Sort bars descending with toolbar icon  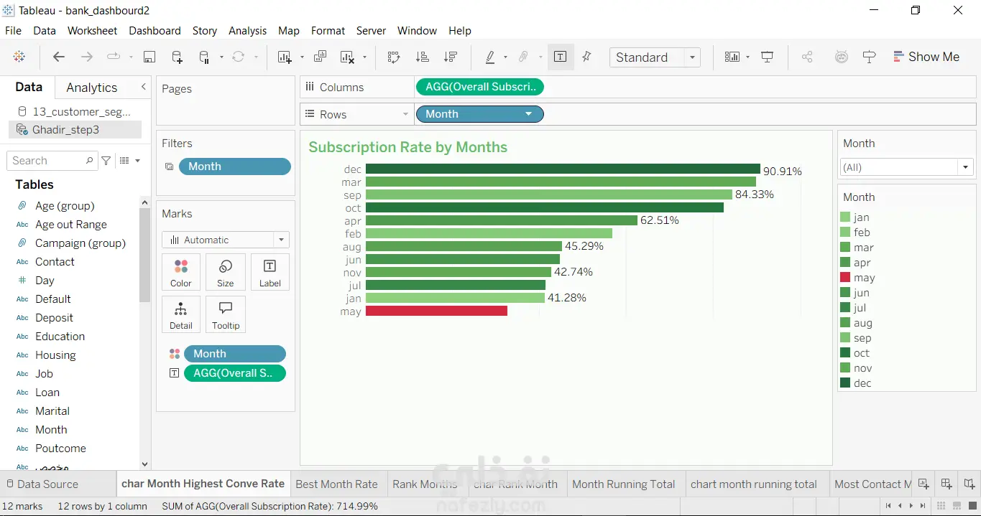(x=451, y=57)
